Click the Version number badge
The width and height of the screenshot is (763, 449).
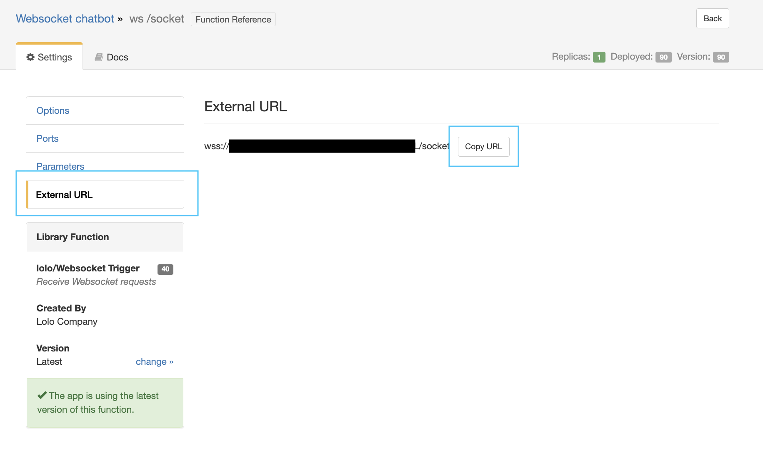click(x=720, y=57)
